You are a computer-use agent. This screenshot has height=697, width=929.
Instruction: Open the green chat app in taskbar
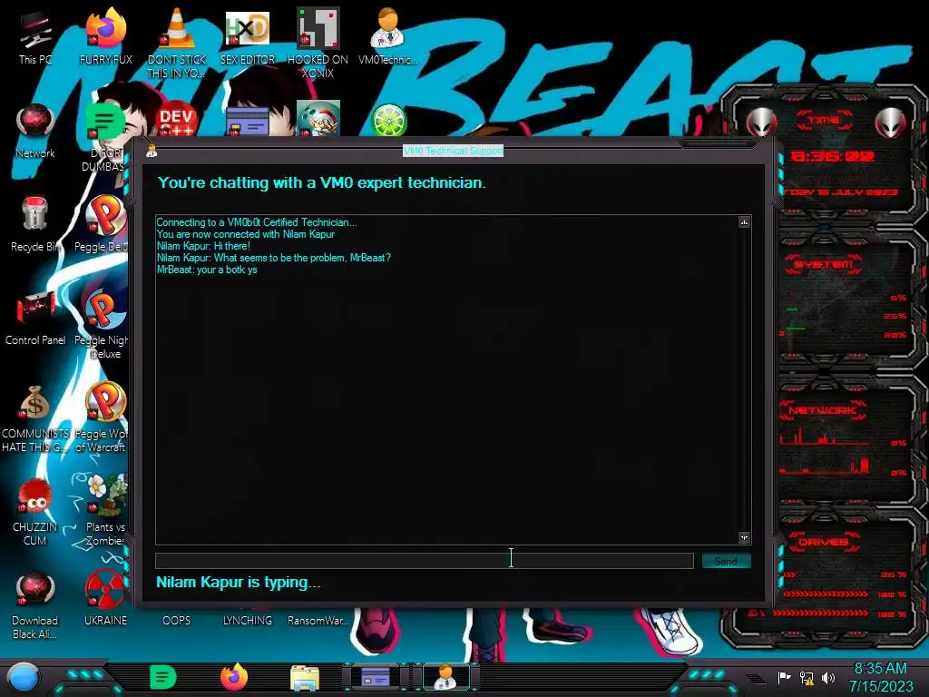pos(163,677)
